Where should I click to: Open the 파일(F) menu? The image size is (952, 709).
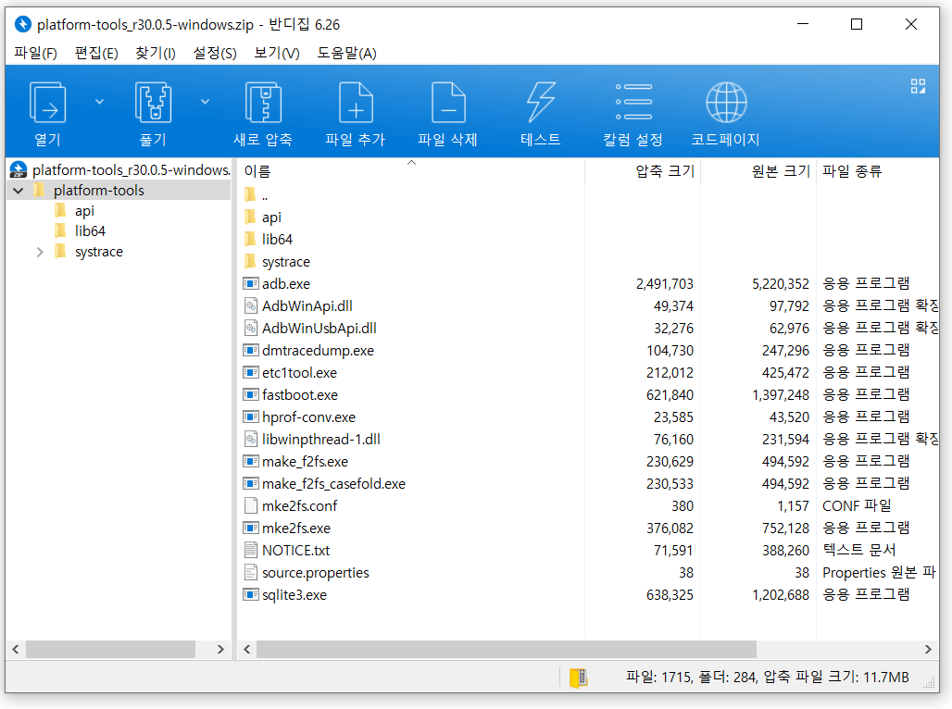point(35,54)
